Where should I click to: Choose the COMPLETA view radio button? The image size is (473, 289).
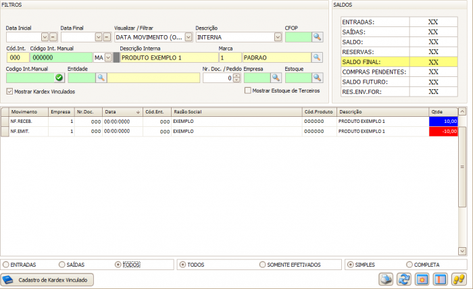[x=409, y=265]
